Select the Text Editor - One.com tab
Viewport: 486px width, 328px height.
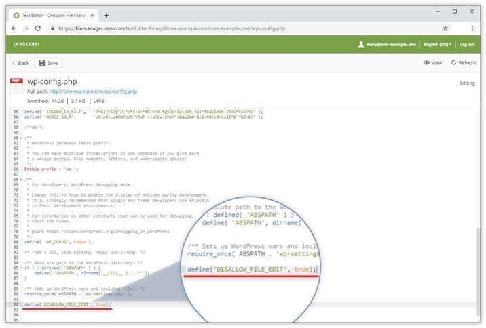coord(54,15)
